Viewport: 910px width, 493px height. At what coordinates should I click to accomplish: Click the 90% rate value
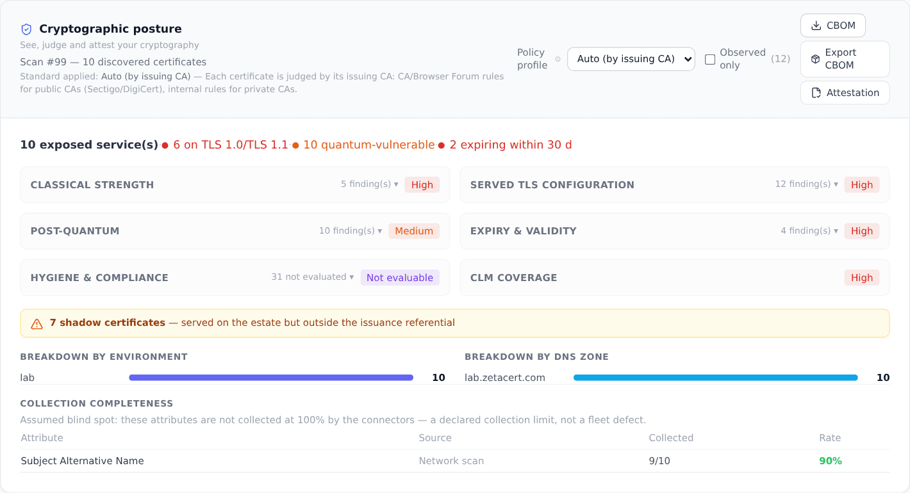click(x=831, y=461)
